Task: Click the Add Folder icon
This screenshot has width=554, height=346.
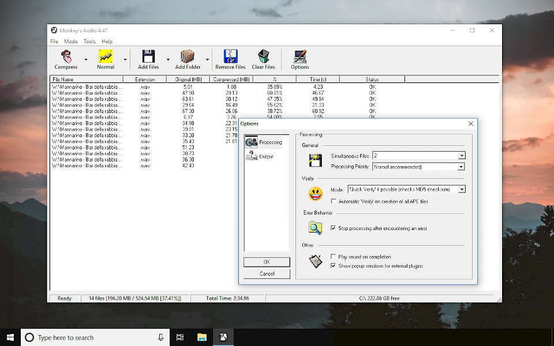Action: [x=188, y=57]
